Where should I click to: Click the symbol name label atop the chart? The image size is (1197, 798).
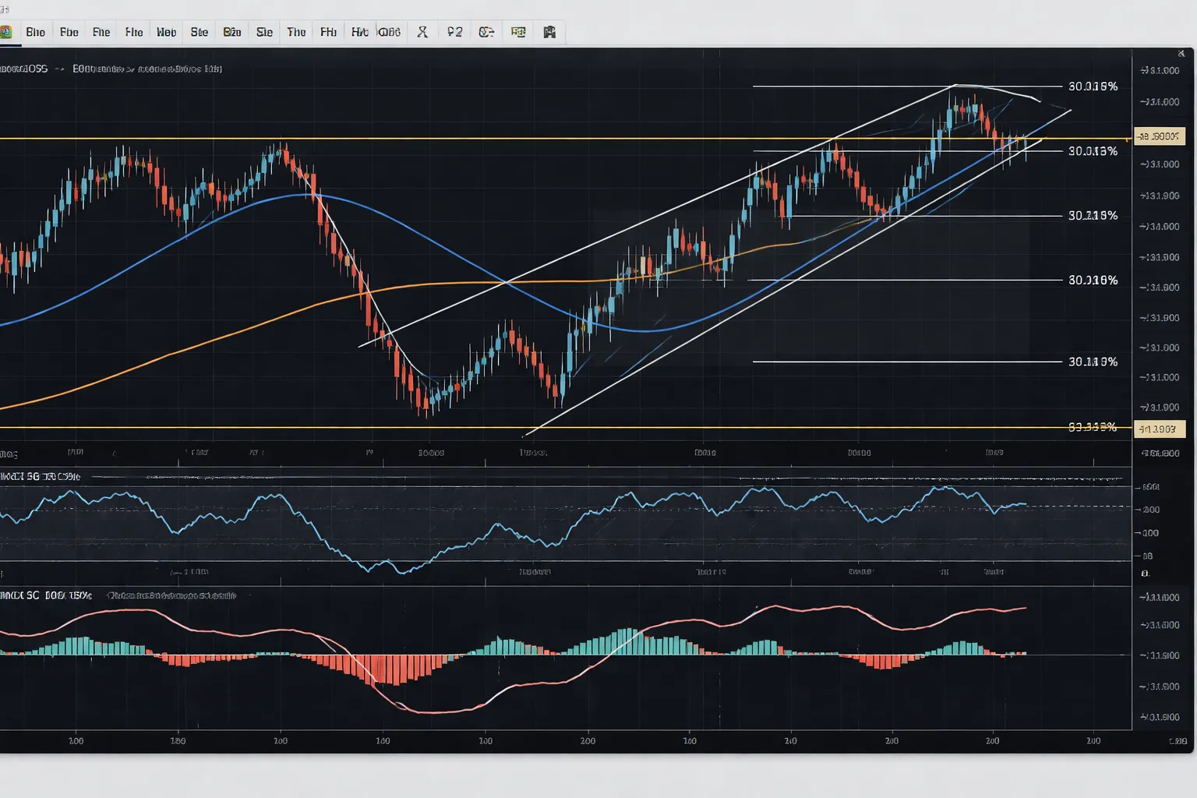(24, 69)
